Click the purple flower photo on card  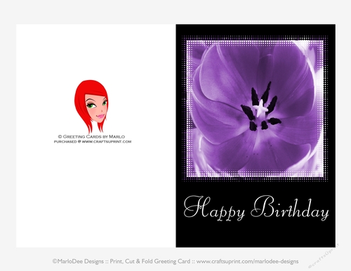[255, 109]
